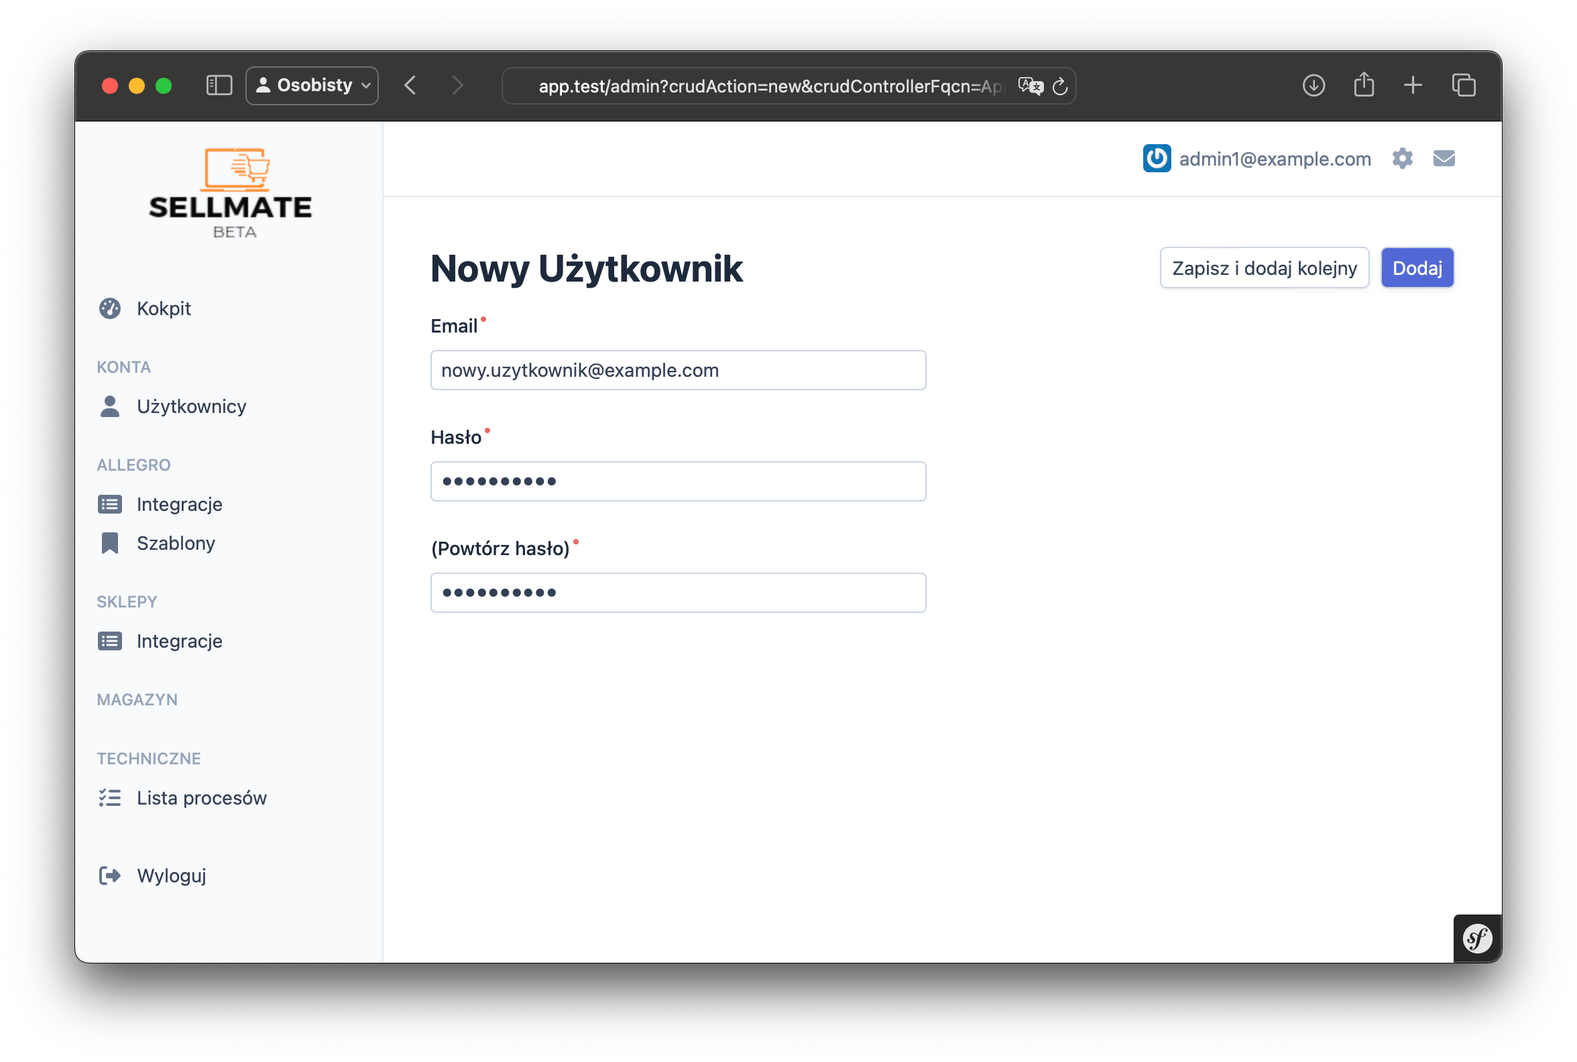Open the envelope messages icon
Image resolution: width=1577 pixels, height=1062 pixels.
tap(1444, 158)
